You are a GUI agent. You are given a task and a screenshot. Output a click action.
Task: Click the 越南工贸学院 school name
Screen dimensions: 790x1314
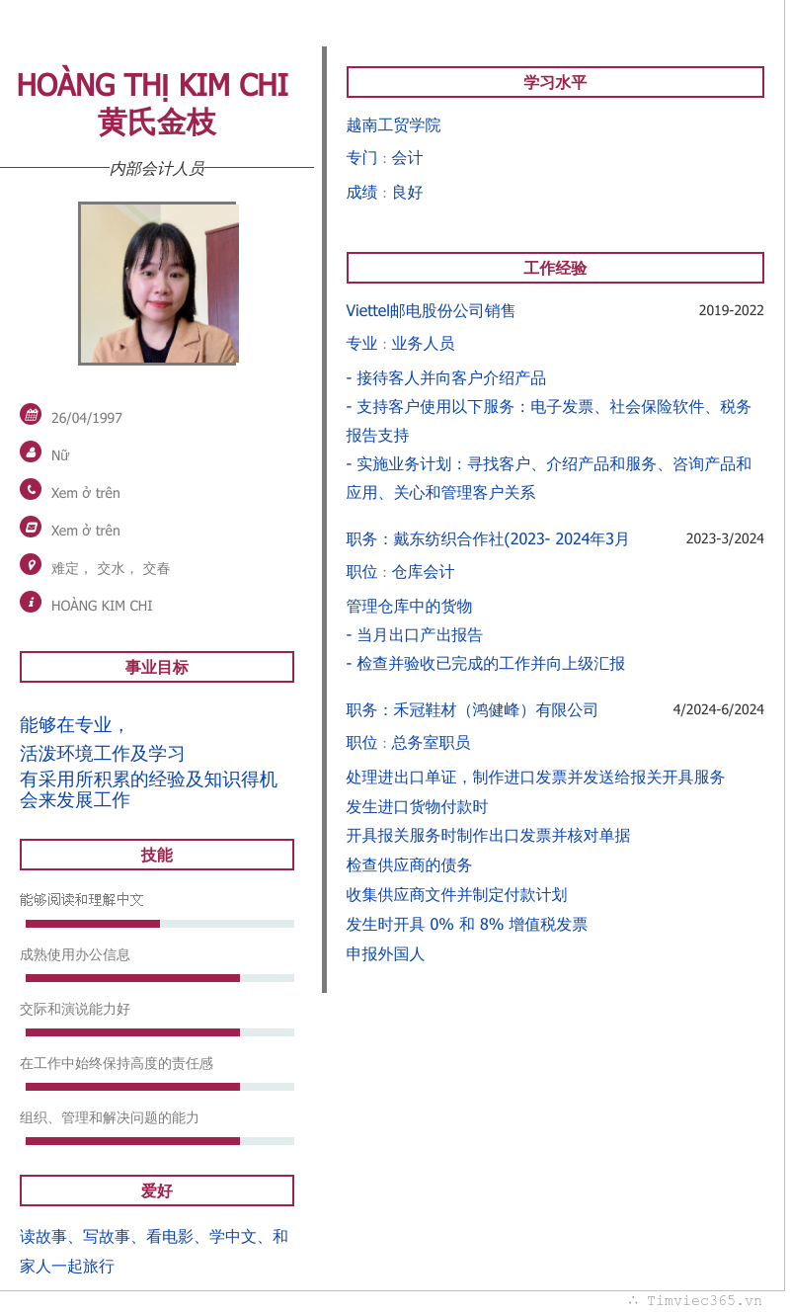coord(393,125)
